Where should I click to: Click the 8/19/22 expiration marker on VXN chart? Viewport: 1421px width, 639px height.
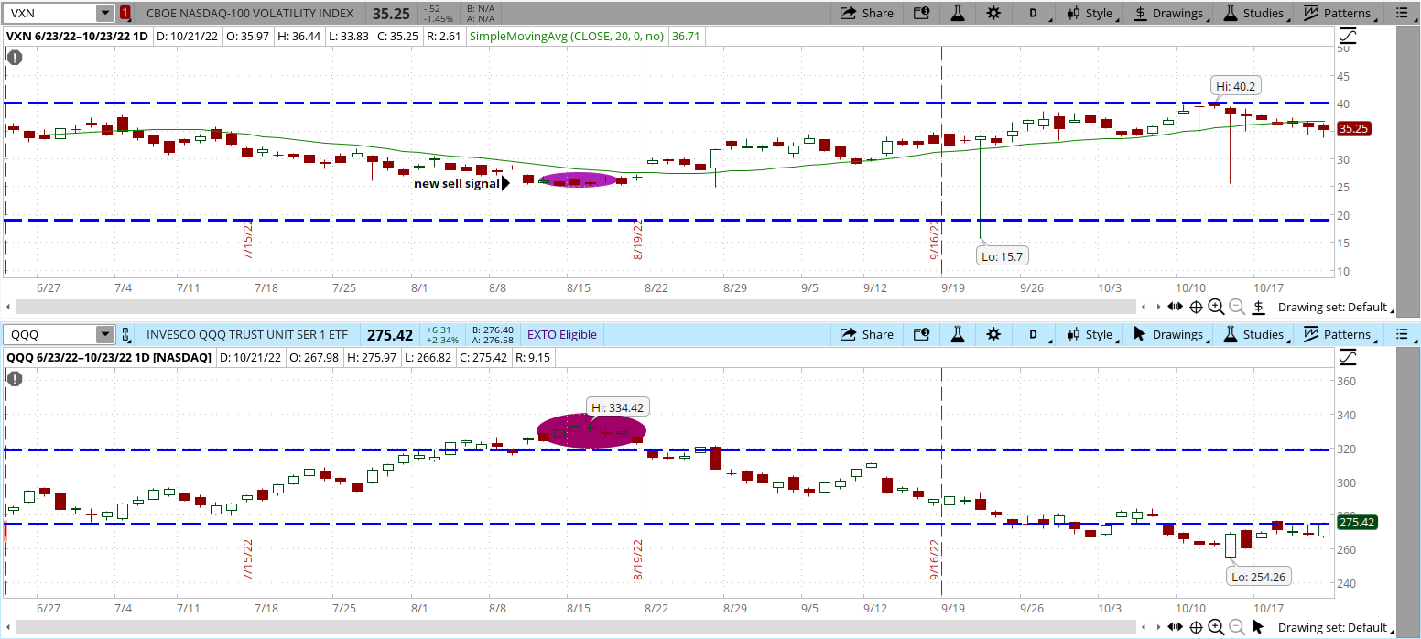(637, 241)
